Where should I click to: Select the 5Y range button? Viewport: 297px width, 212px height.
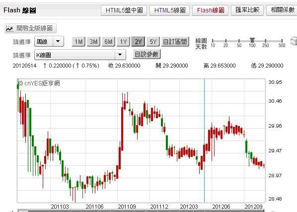pos(153,41)
